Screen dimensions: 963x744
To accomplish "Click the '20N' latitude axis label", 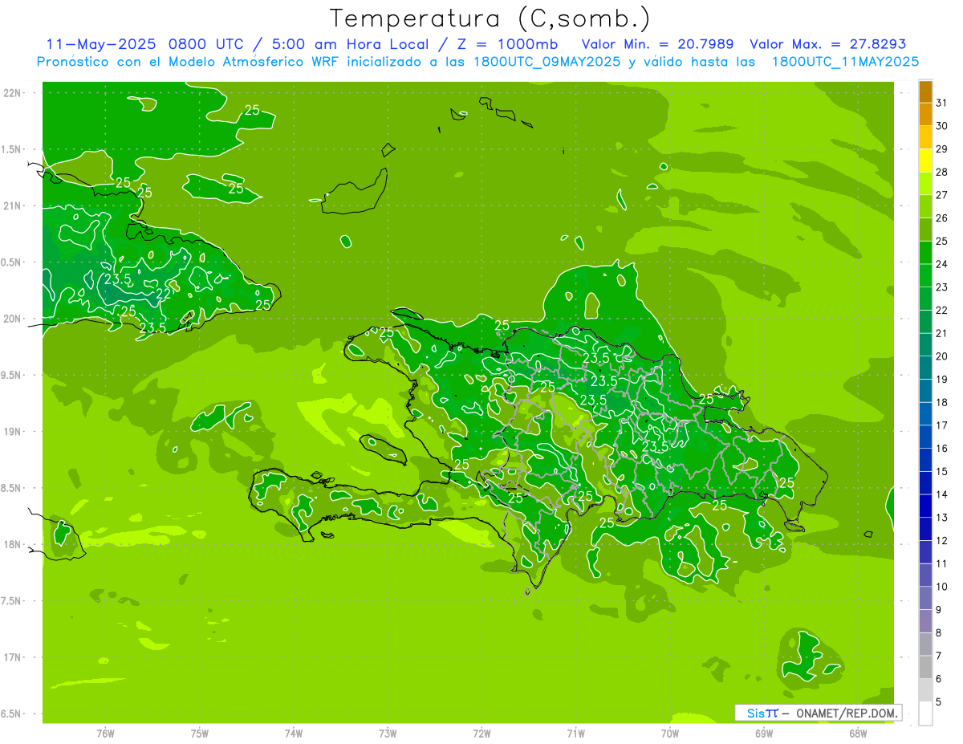I will pyautogui.click(x=14, y=319).
